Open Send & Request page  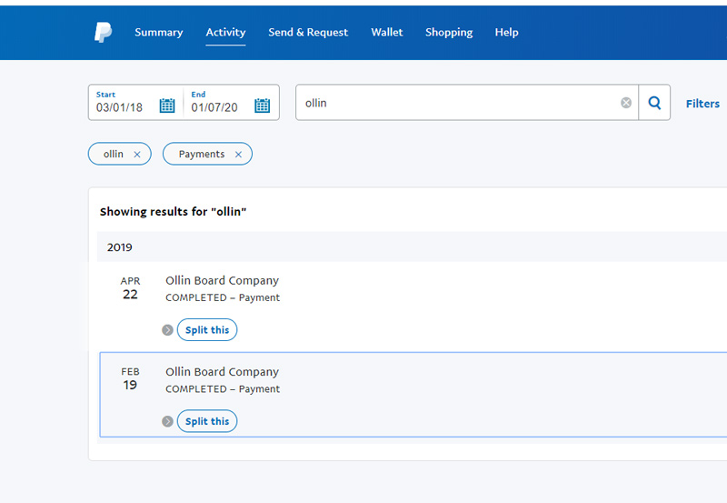(x=308, y=32)
